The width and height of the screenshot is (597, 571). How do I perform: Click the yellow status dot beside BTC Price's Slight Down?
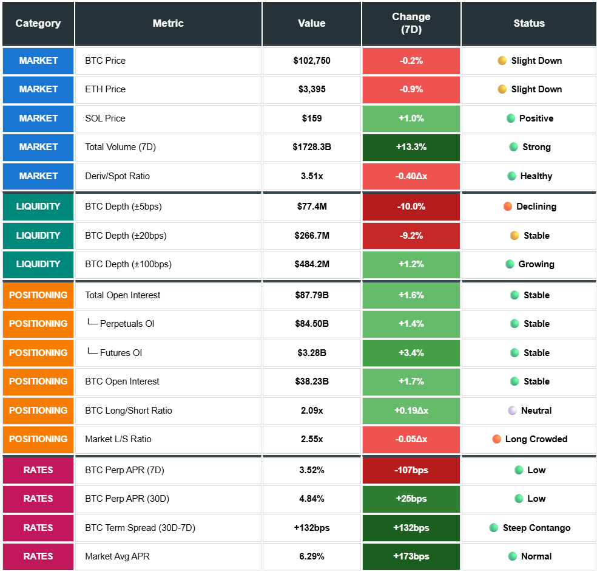(502, 61)
